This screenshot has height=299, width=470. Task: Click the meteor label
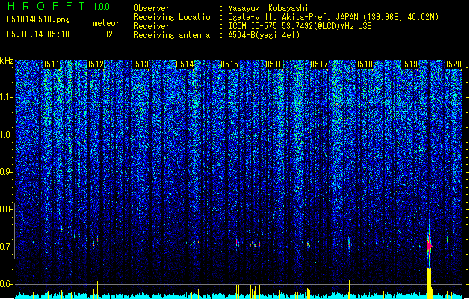click(106, 23)
